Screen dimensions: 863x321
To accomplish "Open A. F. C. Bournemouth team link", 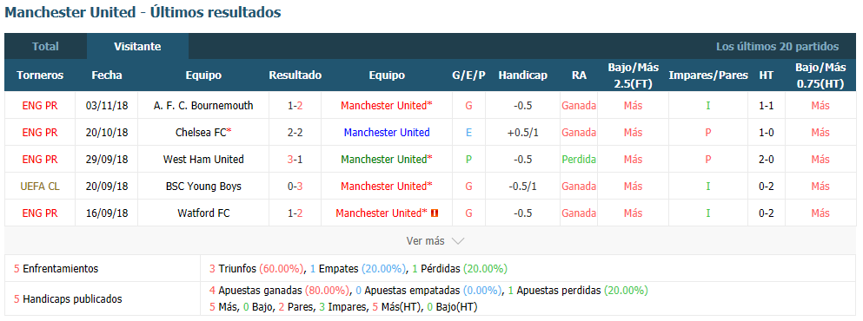I will (x=203, y=106).
